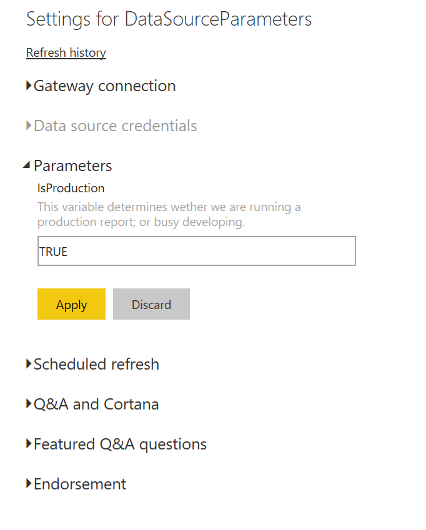This screenshot has height=530, width=426.
Task: Click the Parameters section heading
Action: (x=72, y=165)
